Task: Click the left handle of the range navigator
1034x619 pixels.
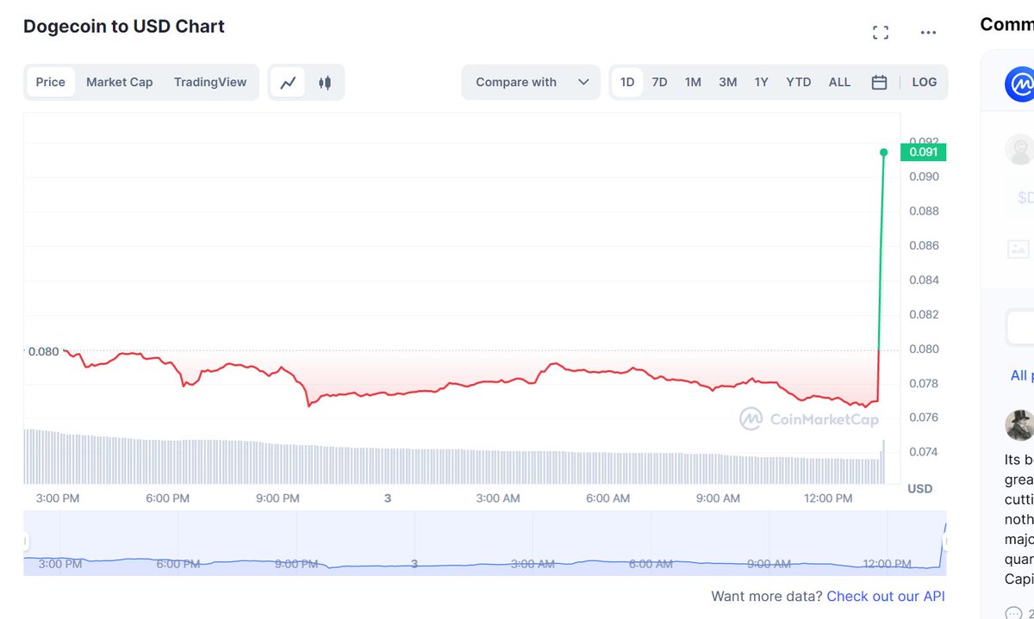Action: pyautogui.click(x=25, y=542)
